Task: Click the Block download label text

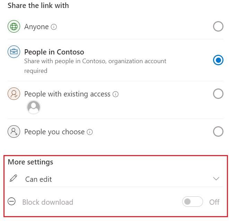Action: [x=47, y=202]
